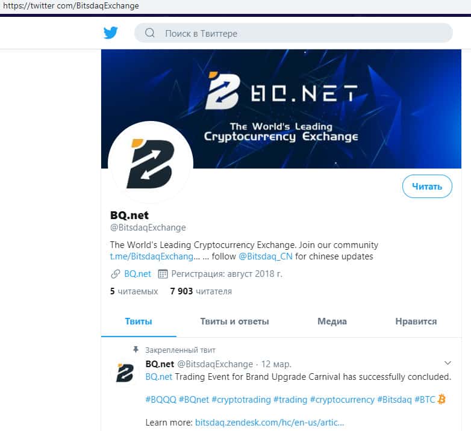Click the Twitter bird logo
The height and width of the screenshot is (431, 471).
point(111,33)
